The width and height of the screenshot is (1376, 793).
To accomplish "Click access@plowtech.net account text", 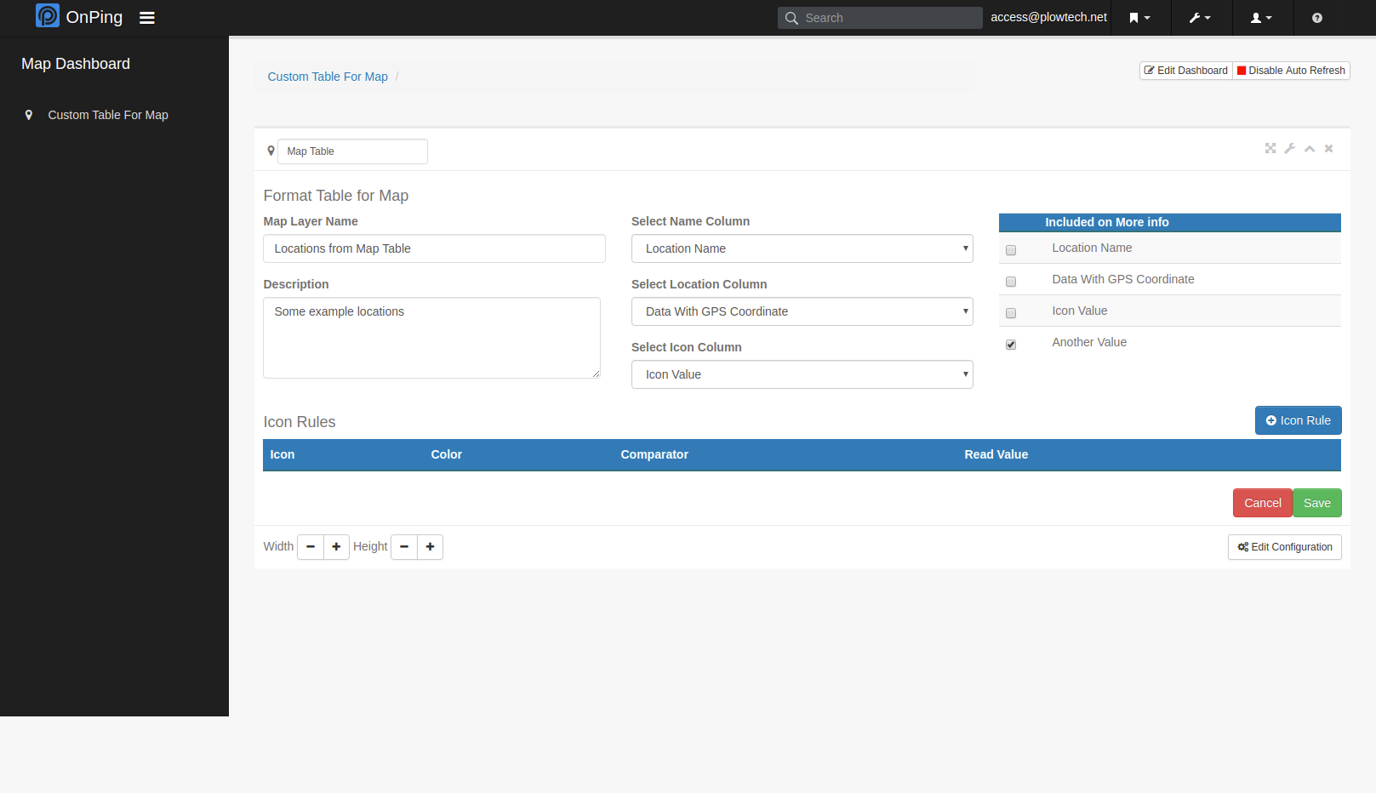I will [1048, 17].
